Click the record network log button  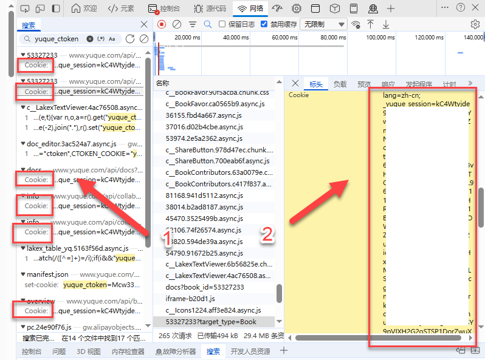pos(162,24)
